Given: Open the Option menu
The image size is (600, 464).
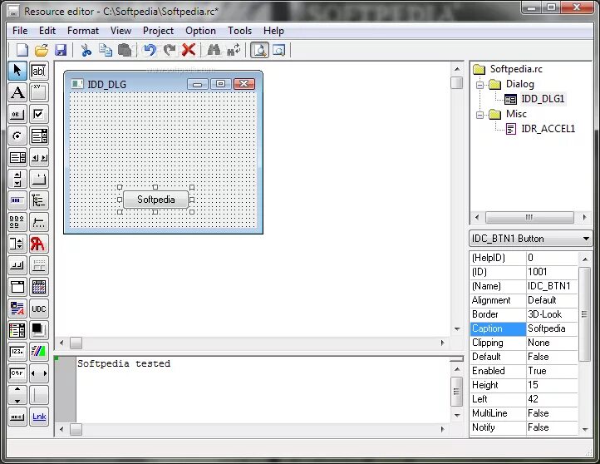Looking at the screenshot, I should 200,31.
